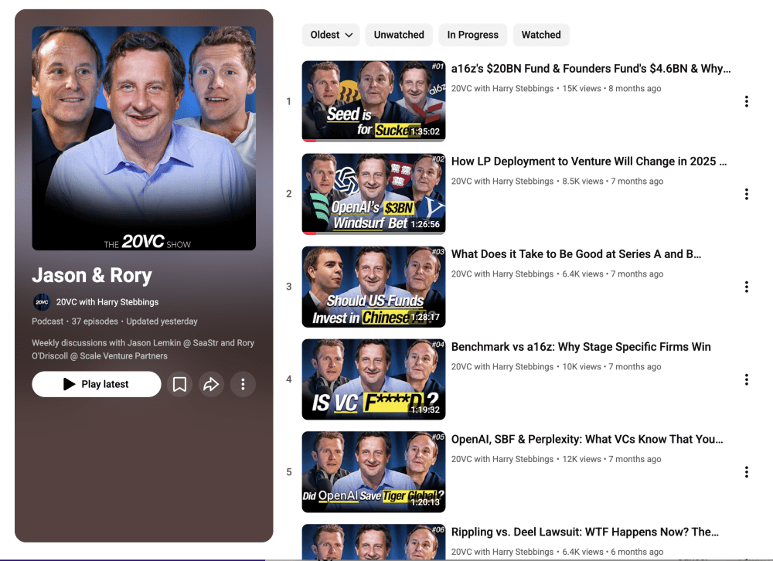Open the 20VC with Harry Stebbings channel link

(x=107, y=301)
